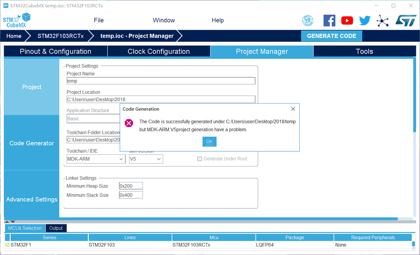This screenshot has width=420, height=255.
Task: Toggle Generate Under Root checkbox
Action: (200, 159)
